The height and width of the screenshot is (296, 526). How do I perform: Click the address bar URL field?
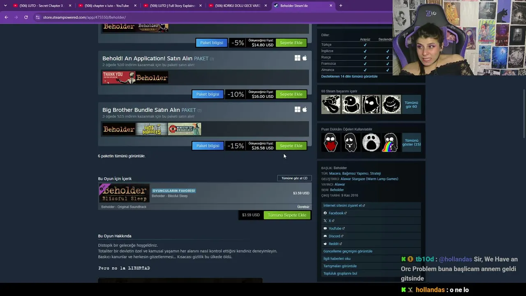214,17
